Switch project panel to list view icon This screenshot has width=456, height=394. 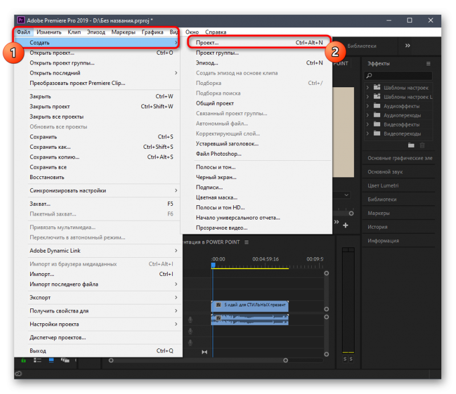[x=37, y=360]
